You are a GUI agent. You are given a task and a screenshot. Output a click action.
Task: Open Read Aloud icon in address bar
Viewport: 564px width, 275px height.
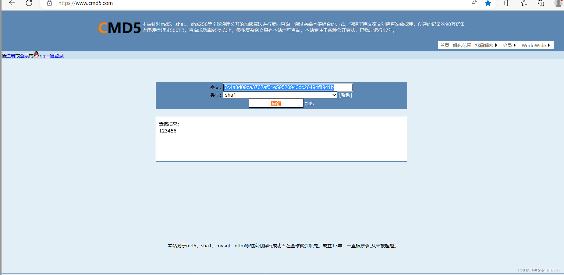point(474,3)
